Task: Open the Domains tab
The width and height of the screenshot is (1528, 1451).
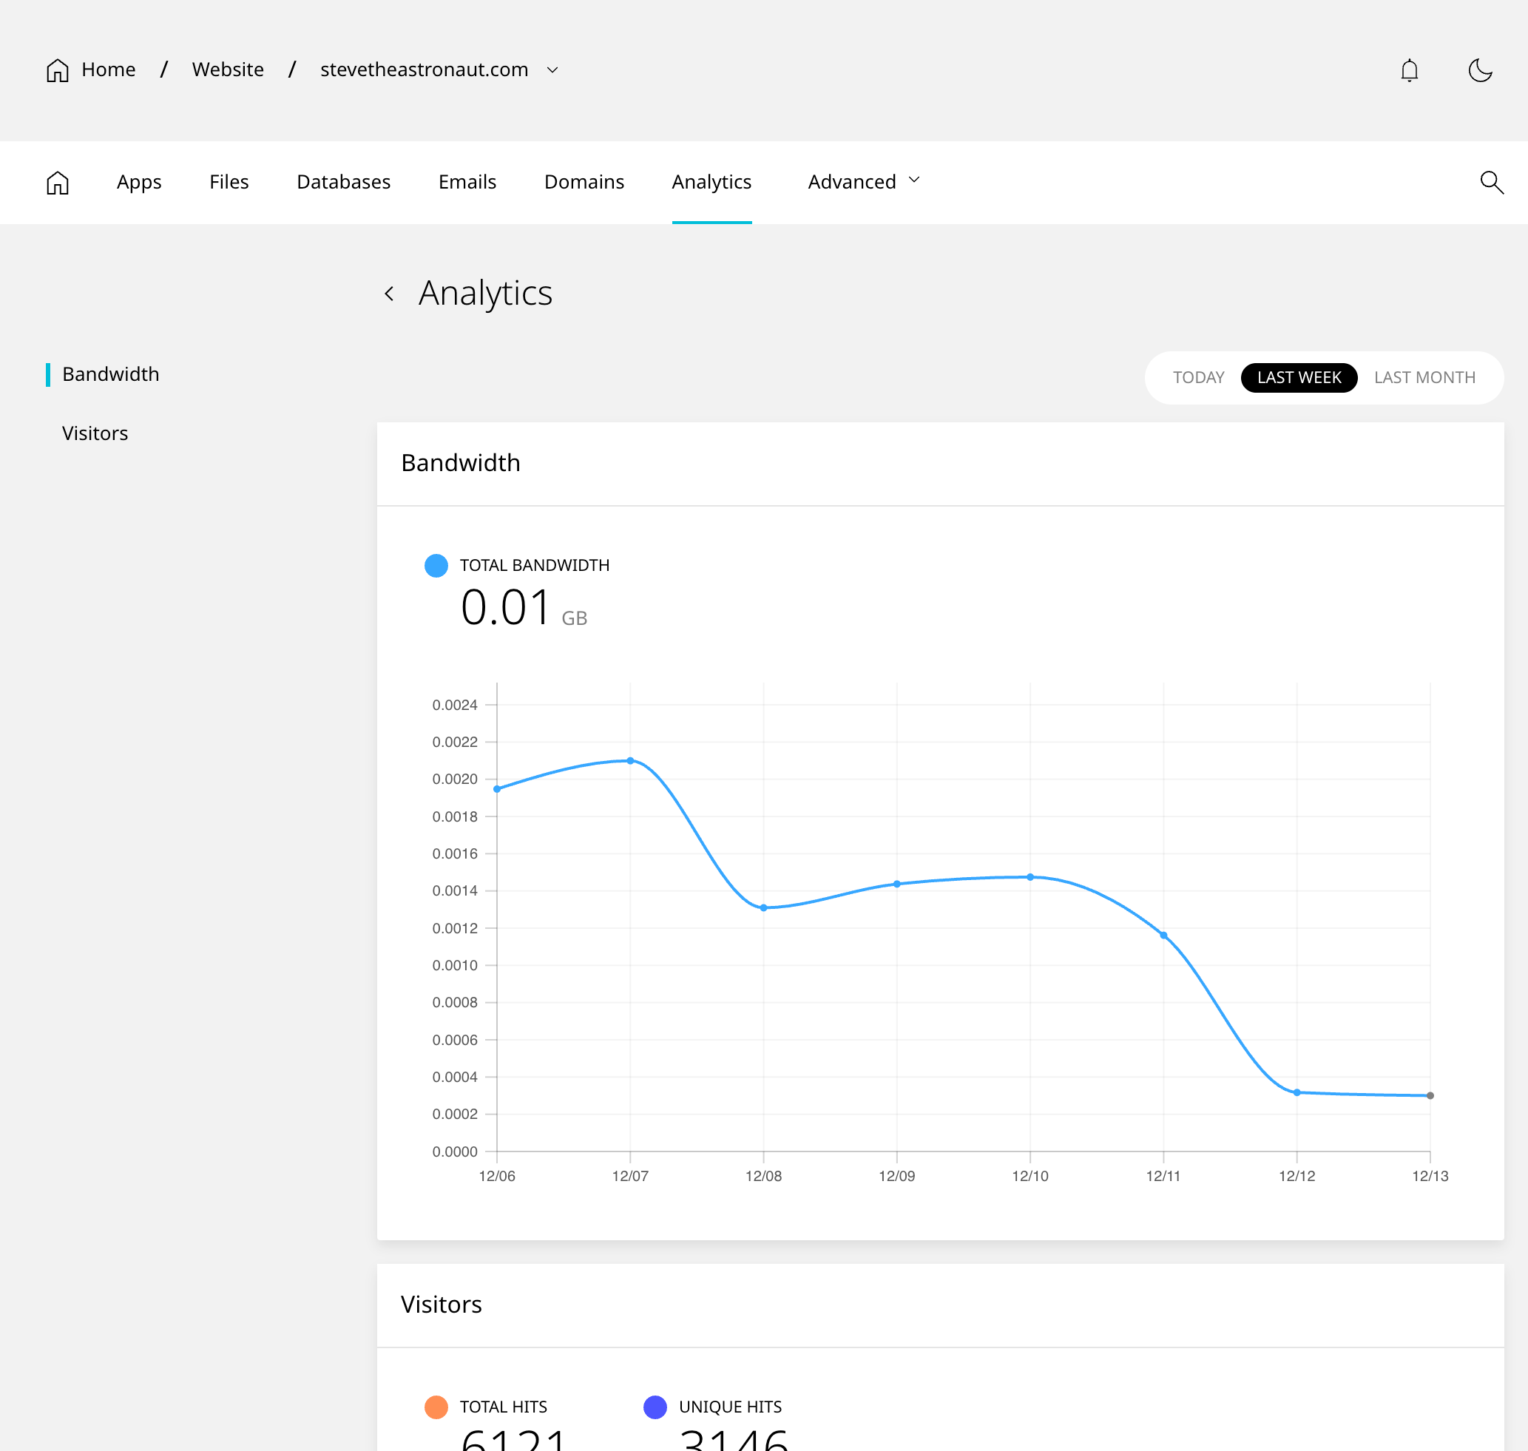Action: pyautogui.click(x=584, y=182)
